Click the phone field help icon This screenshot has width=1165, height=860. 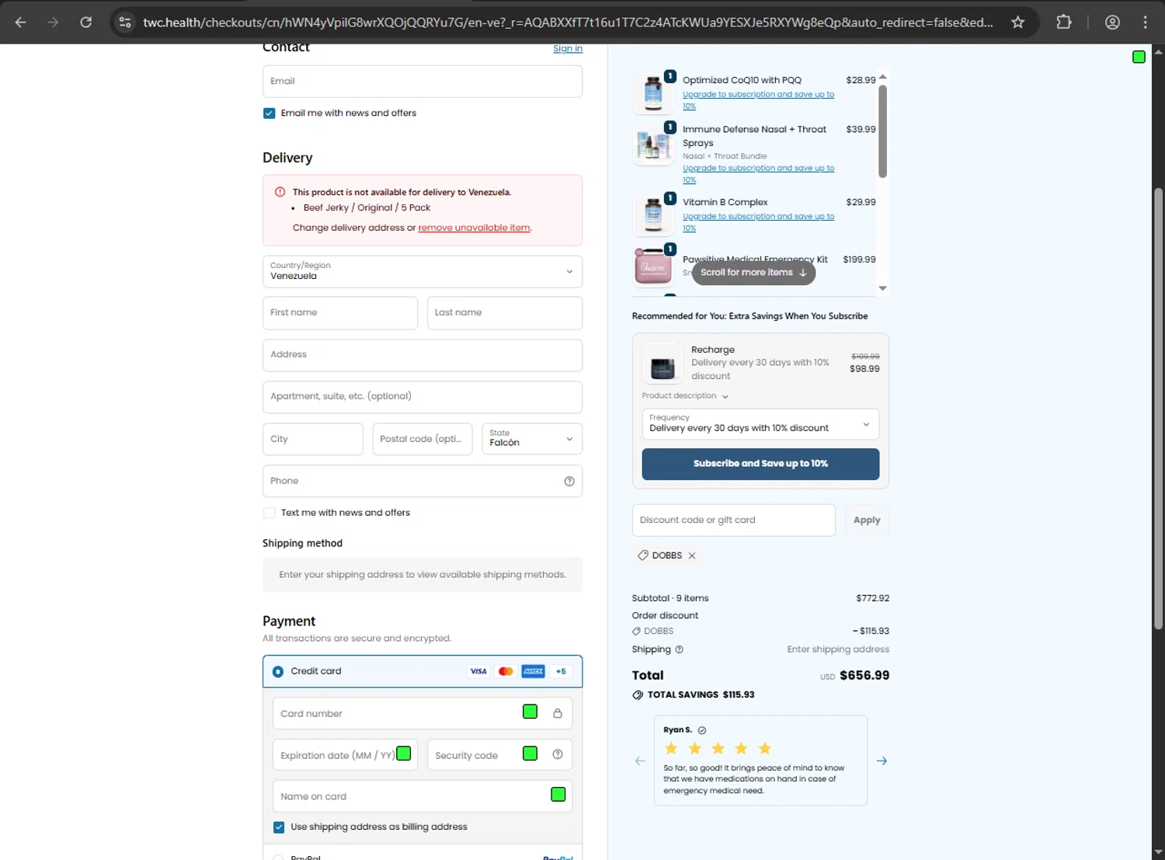point(569,482)
